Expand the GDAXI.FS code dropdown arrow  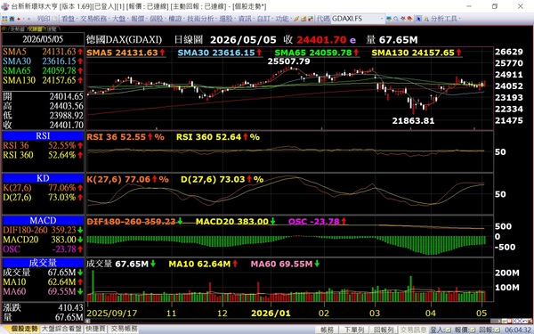382,19
